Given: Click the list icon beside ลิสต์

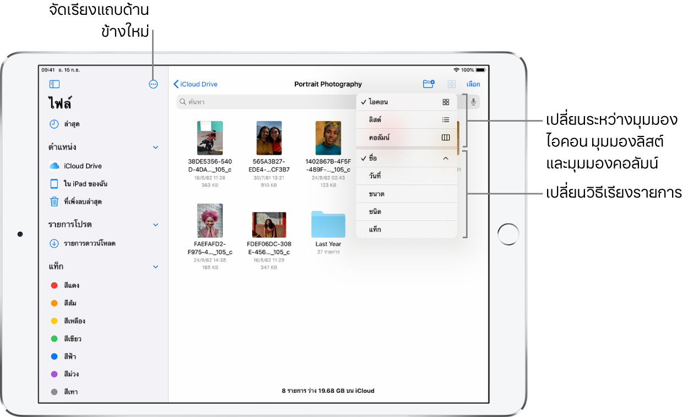Looking at the screenshot, I should [x=446, y=119].
